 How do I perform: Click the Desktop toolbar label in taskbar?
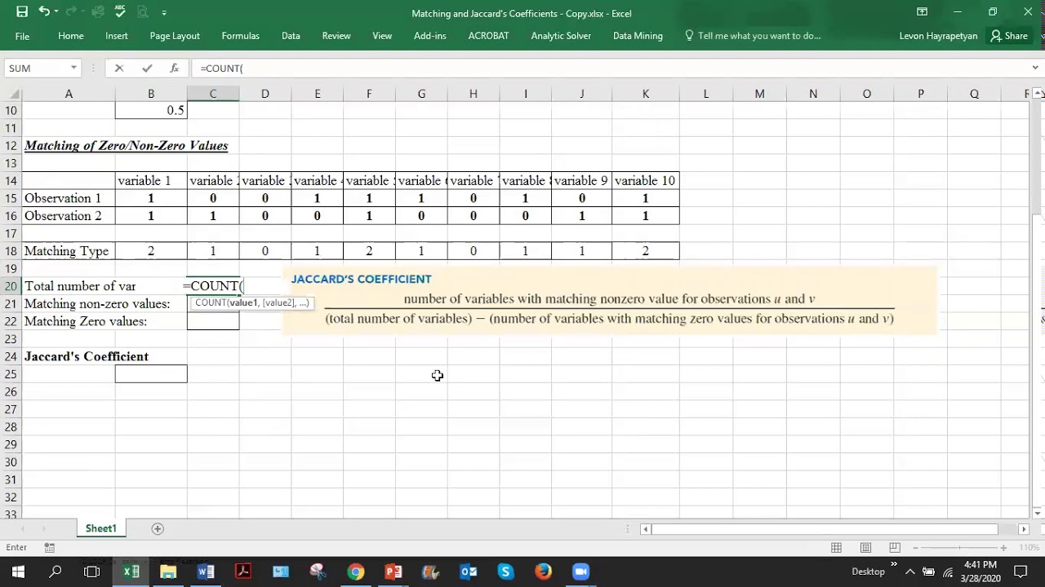[x=868, y=572]
